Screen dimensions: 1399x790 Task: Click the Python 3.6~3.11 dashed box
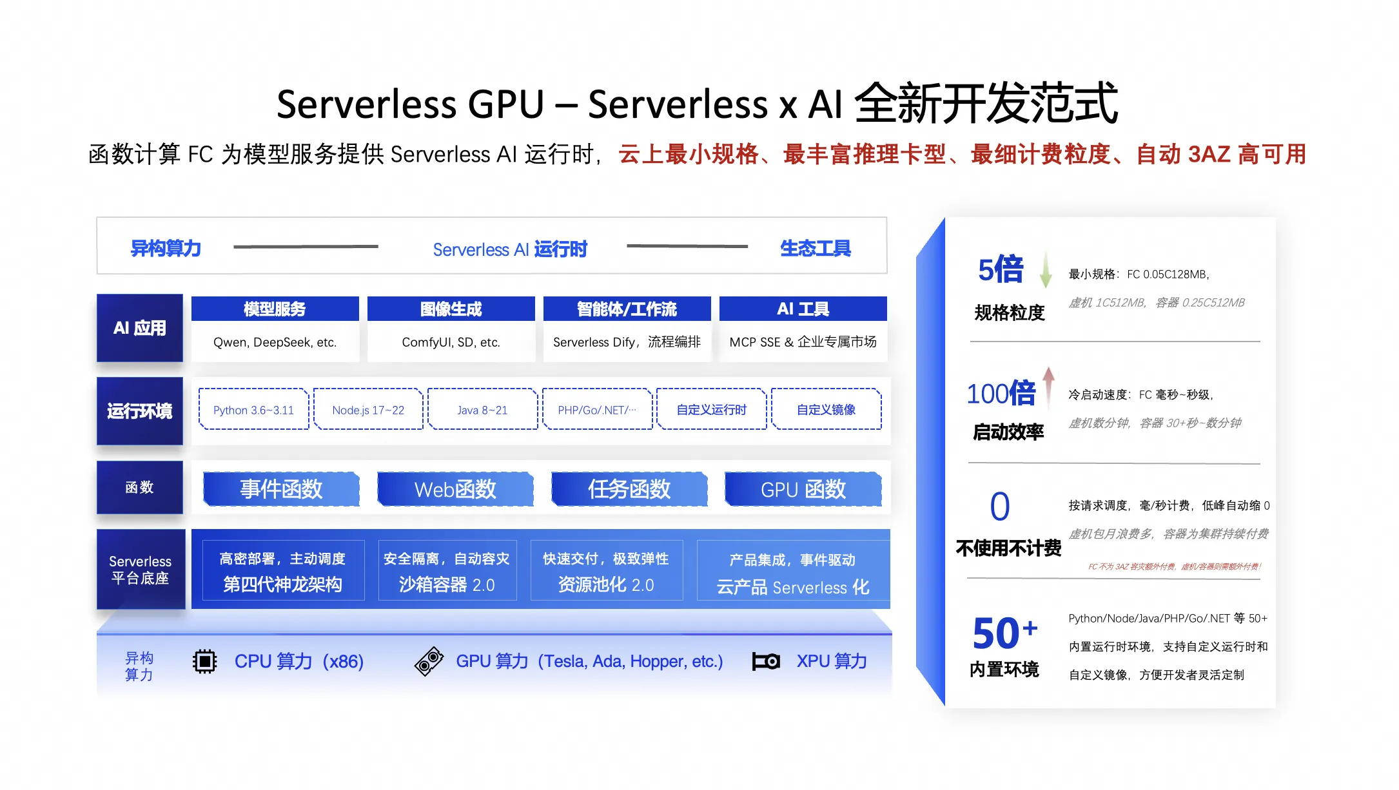pos(253,410)
